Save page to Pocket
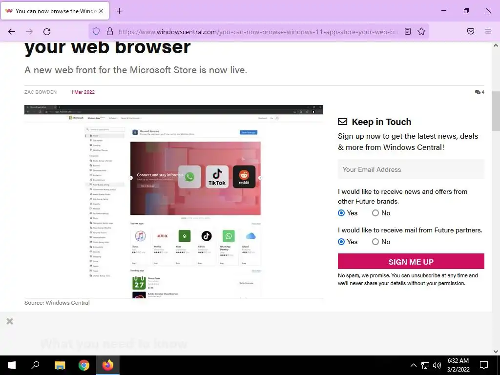500x375 pixels. pos(471,31)
